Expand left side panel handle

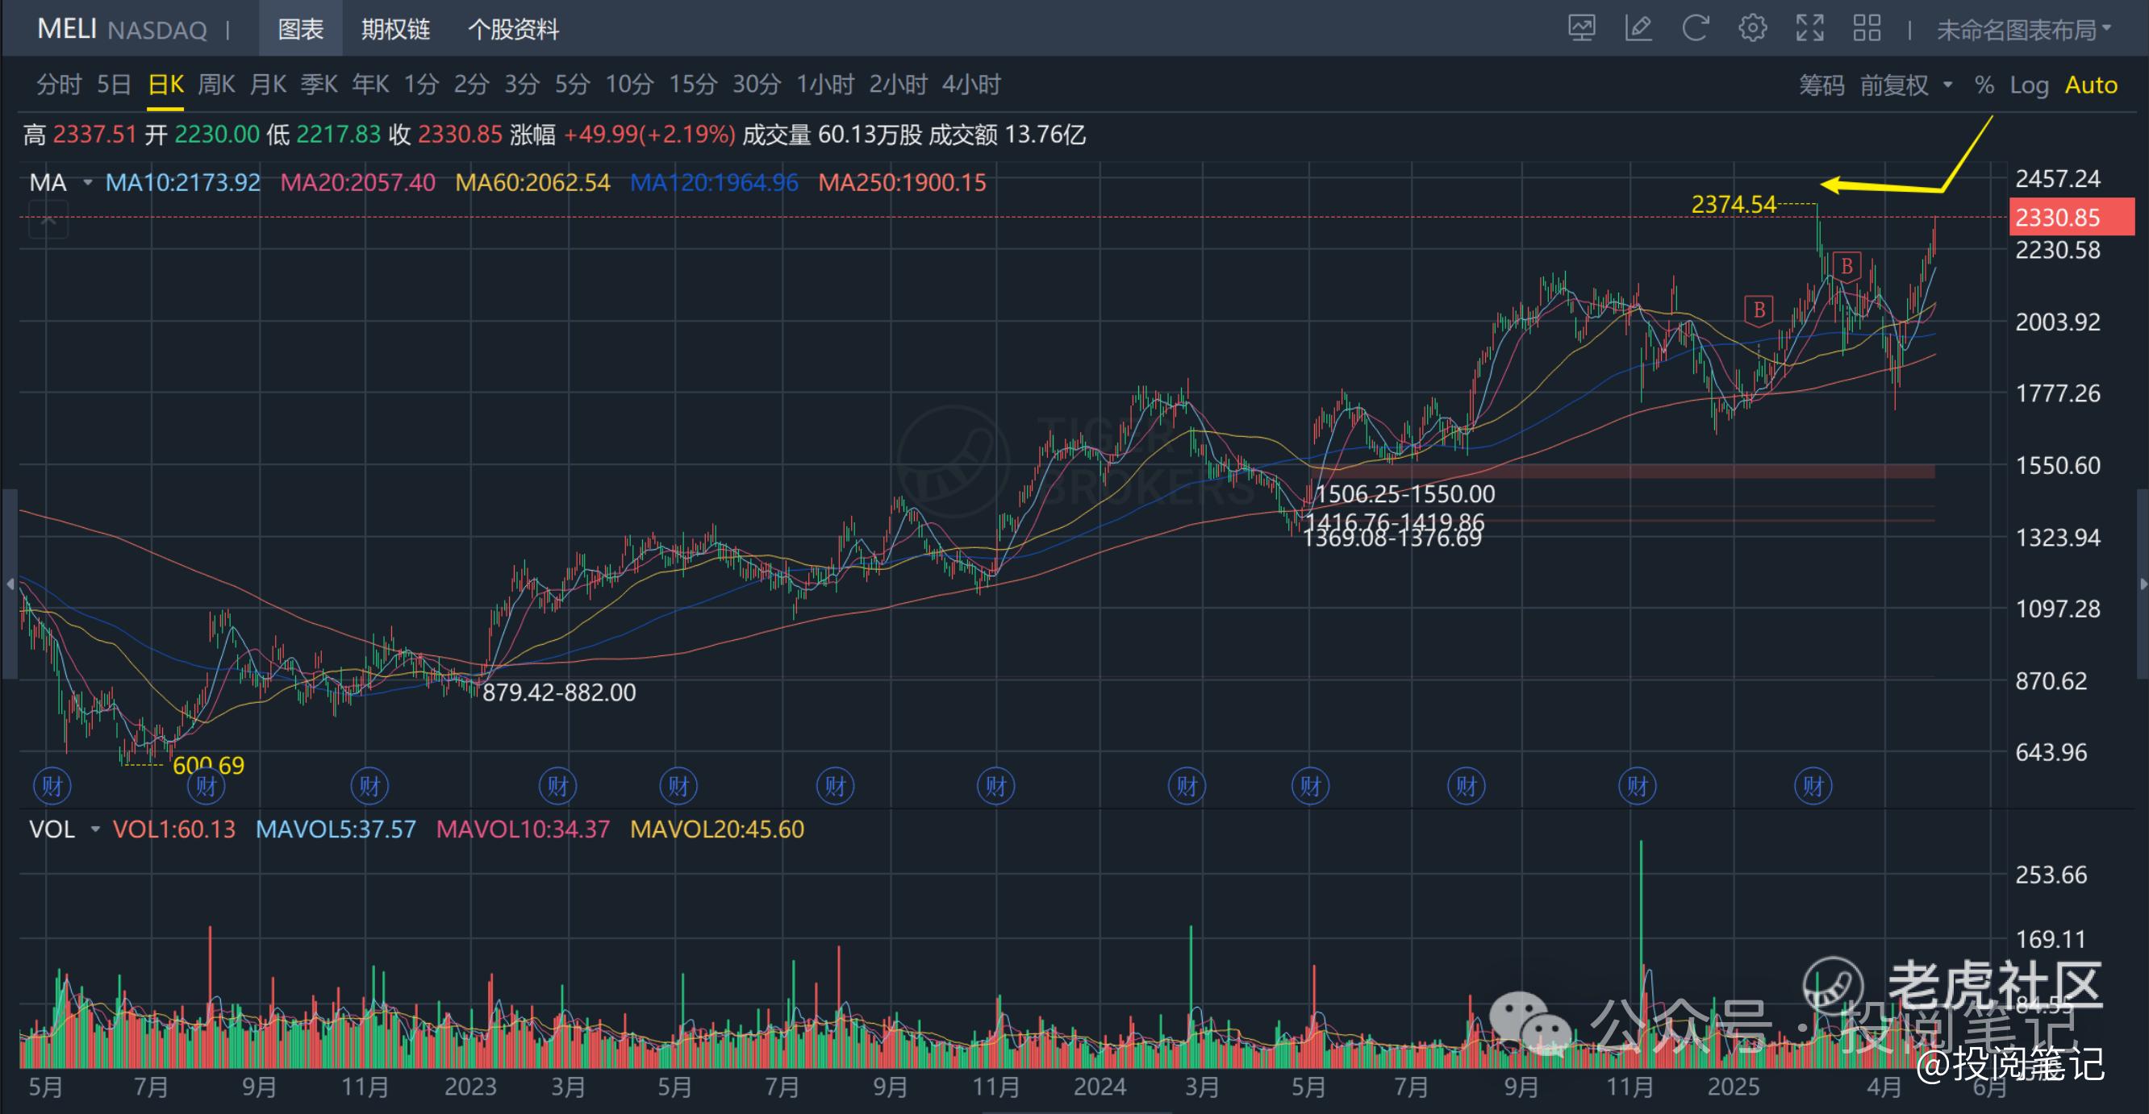pos(9,584)
